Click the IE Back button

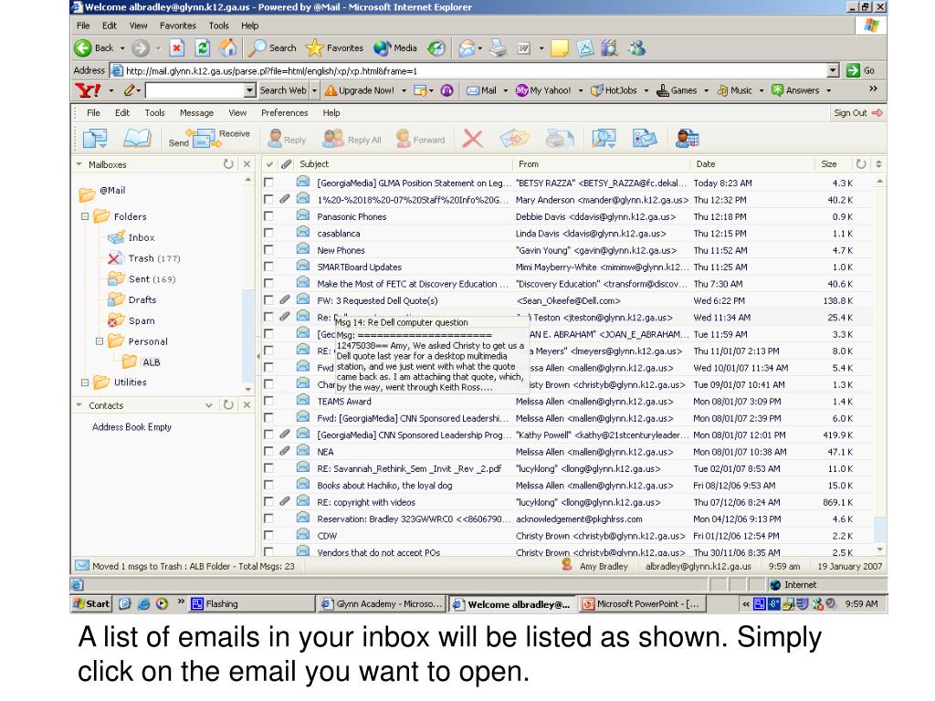tap(94, 47)
